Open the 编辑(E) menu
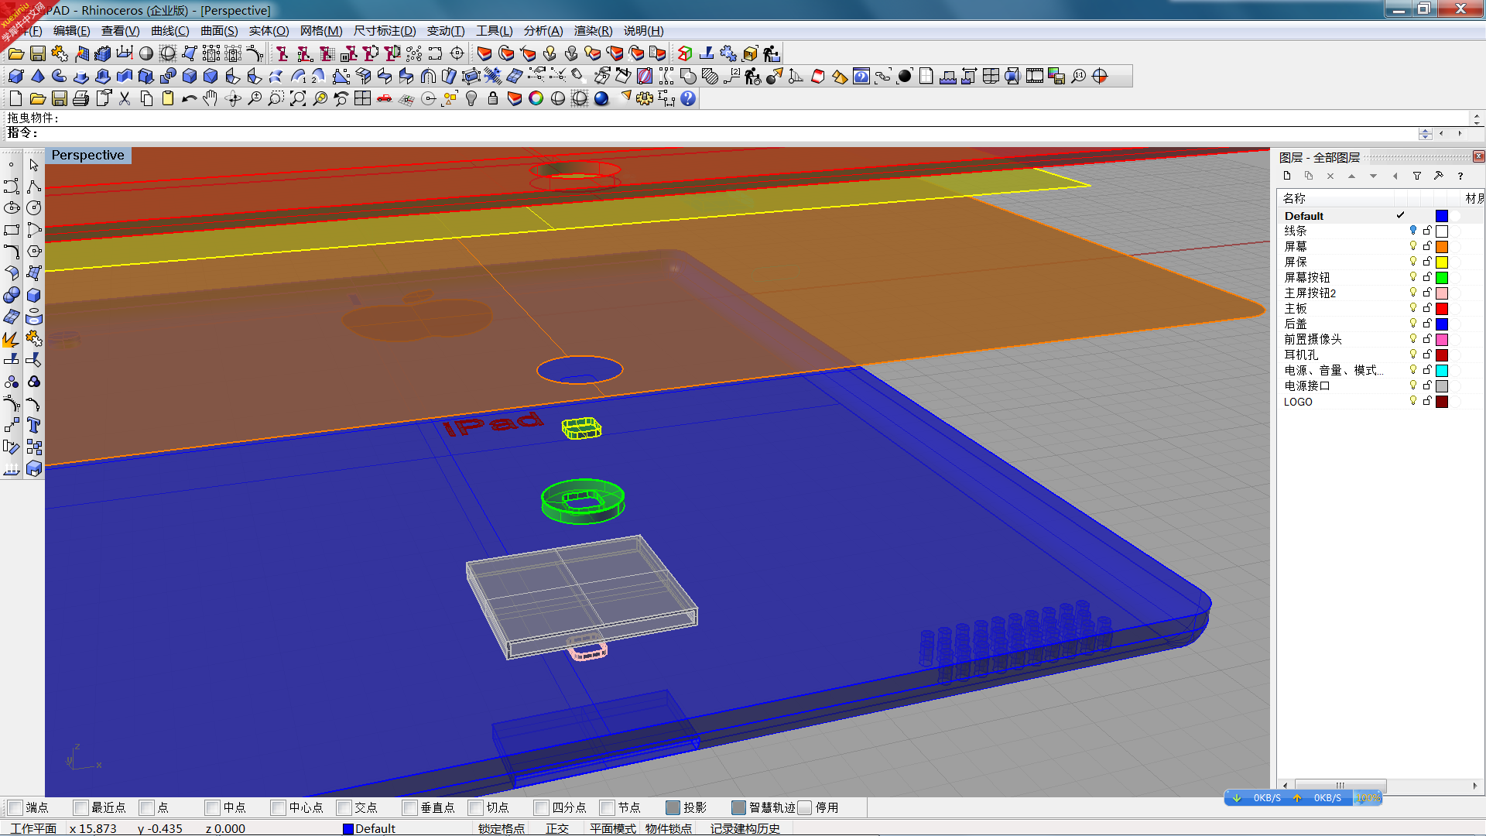Viewport: 1486px width, 836px height. coord(71,31)
